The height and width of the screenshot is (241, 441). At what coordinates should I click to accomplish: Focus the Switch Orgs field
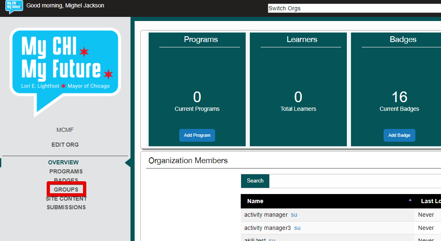point(354,8)
